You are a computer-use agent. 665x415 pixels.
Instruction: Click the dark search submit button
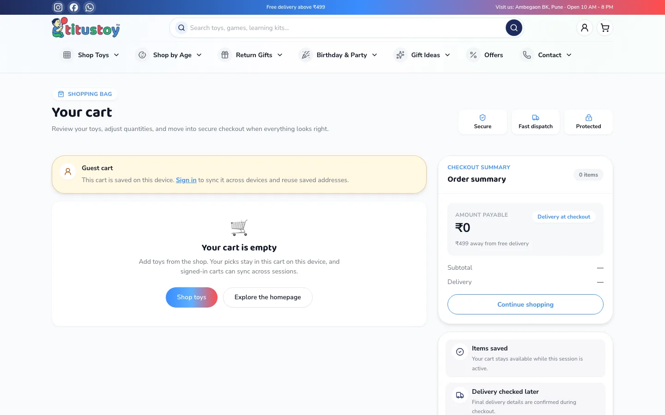pos(514,28)
